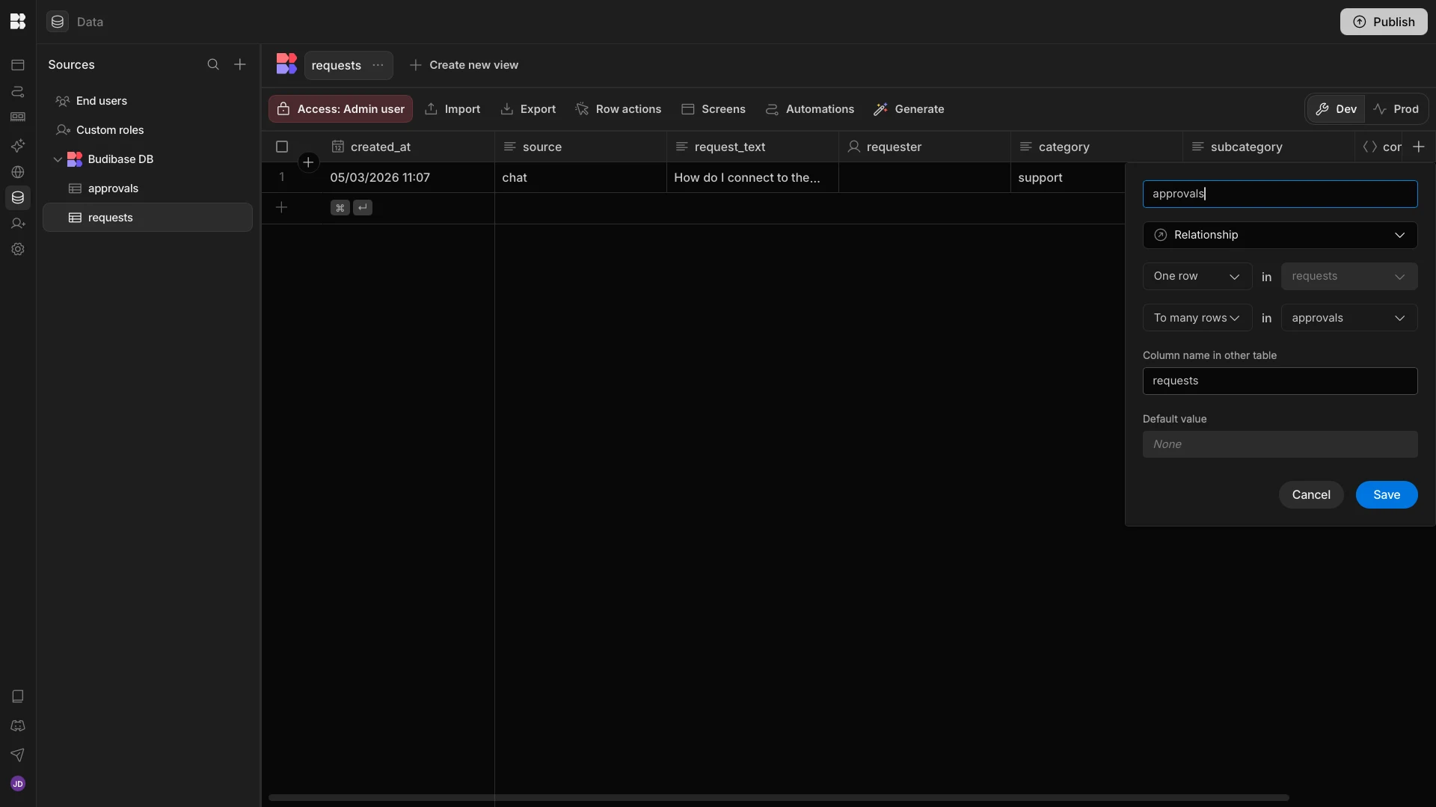Screen dimensions: 1436x807
Task: Open the disabled requests table dropdown
Action: point(1349,276)
